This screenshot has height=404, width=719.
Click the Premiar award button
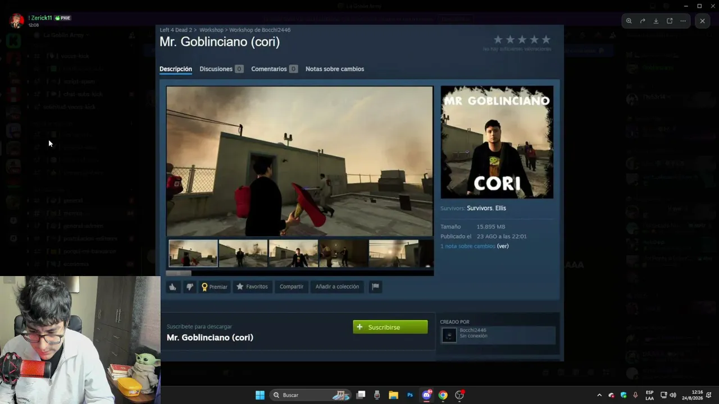pos(215,287)
